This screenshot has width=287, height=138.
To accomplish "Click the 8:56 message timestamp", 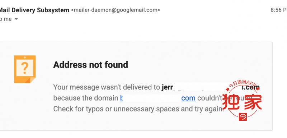I will pos(279,10).
